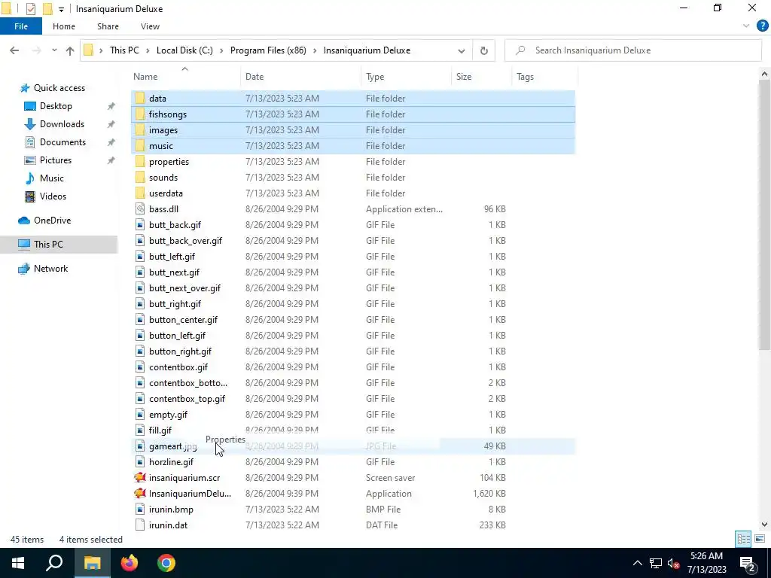Click the Up one level arrow
771x578 pixels.
point(70,50)
